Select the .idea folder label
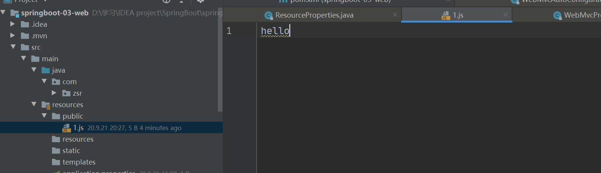601x173 pixels. pyautogui.click(x=39, y=24)
